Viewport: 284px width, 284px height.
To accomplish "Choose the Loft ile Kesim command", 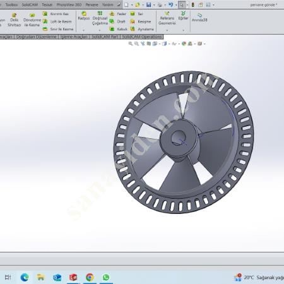I will 57,21.
